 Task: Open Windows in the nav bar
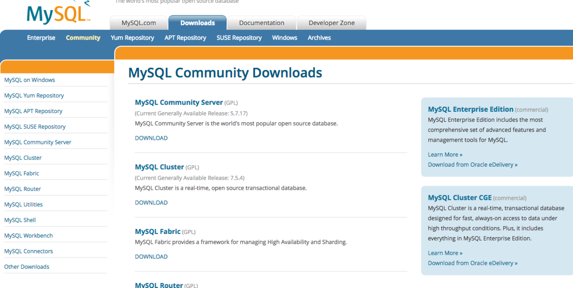[x=285, y=38]
